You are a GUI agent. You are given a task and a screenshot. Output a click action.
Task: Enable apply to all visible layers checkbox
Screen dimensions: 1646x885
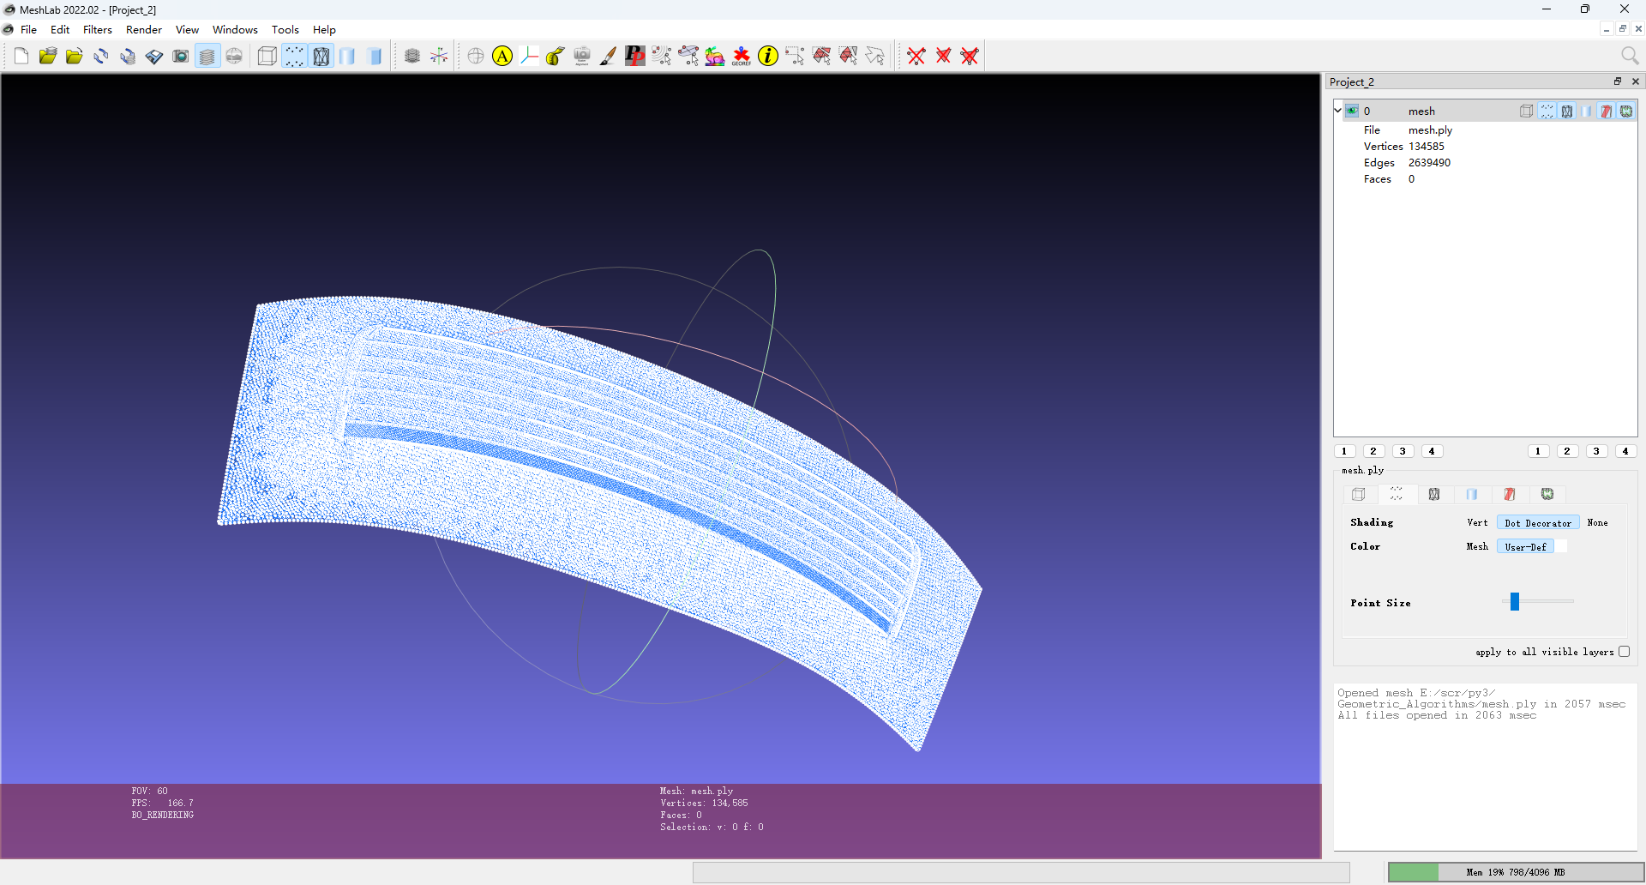tap(1624, 652)
